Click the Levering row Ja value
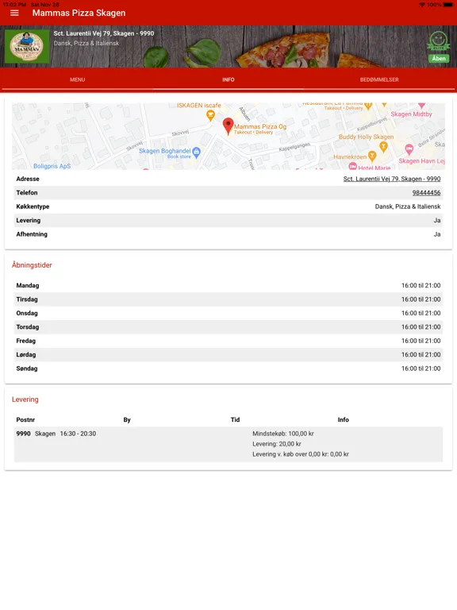 click(437, 221)
